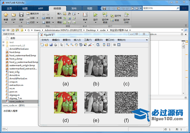Click Find Files (查找文件) in ribbon
This screenshot has height=133, width=190.
[32, 14]
